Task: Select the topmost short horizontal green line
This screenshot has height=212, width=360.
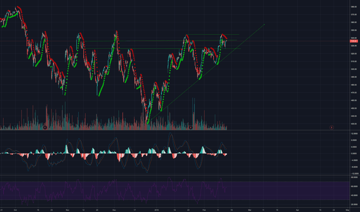Action: (x=212, y=35)
